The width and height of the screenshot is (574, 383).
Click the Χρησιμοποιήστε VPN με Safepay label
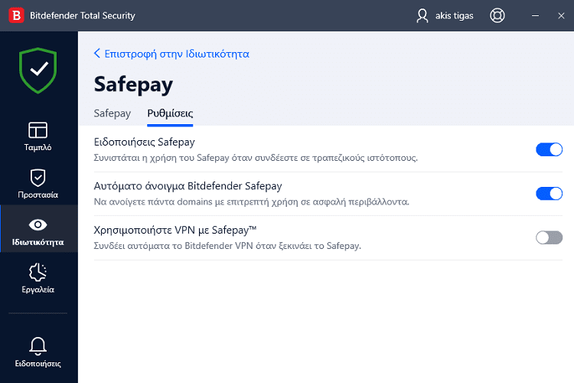175,230
